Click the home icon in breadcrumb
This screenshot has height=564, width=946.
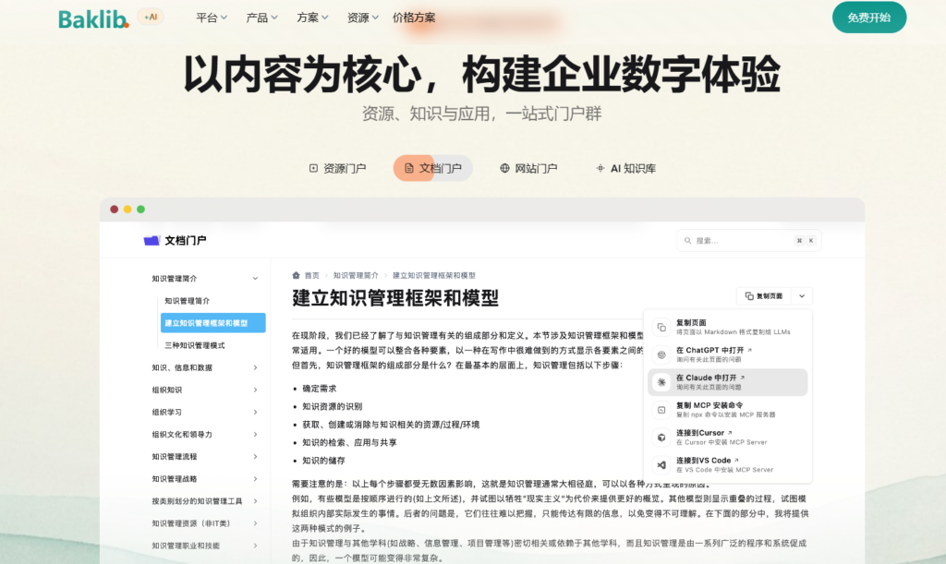296,275
